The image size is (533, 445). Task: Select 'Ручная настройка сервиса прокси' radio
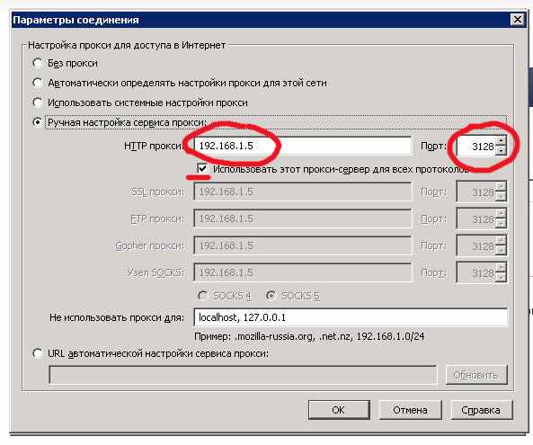point(37,122)
